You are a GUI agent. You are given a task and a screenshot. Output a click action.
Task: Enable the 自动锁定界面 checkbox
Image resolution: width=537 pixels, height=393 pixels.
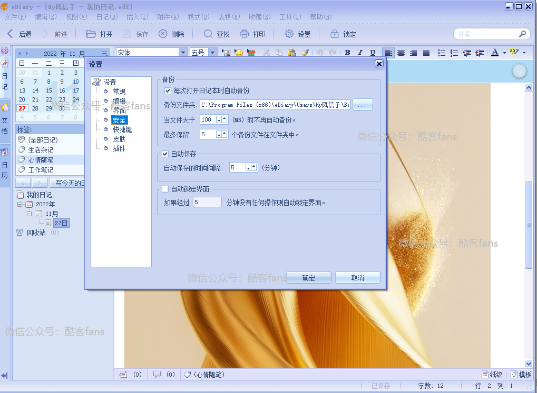(x=165, y=189)
